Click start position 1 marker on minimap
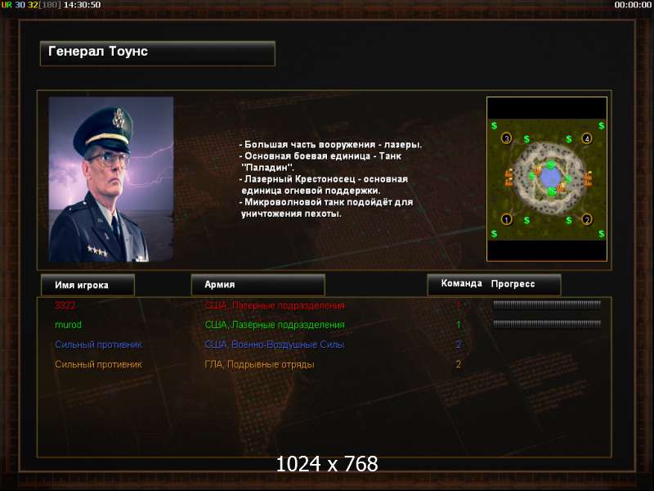The width and height of the screenshot is (654, 491). coord(506,219)
